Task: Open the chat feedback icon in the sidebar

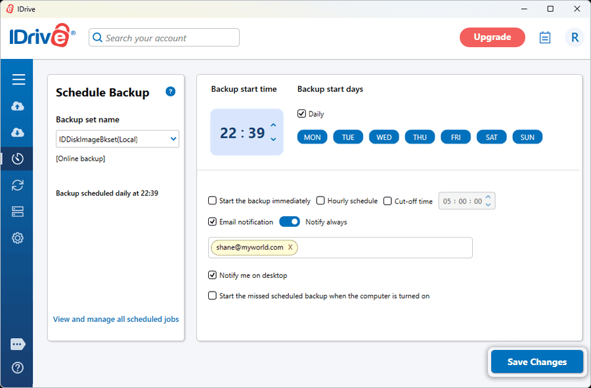Action: tap(18, 344)
